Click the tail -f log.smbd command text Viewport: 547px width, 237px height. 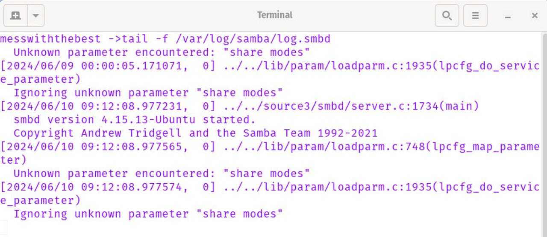point(226,39)
